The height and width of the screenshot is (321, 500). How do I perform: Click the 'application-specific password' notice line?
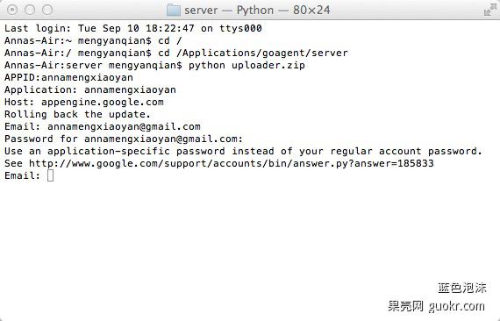243,151
